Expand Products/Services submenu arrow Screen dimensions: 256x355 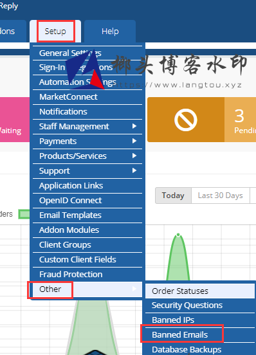tap(134, 156)
